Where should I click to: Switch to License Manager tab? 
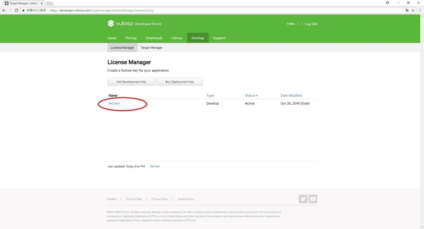coord(122,48)
